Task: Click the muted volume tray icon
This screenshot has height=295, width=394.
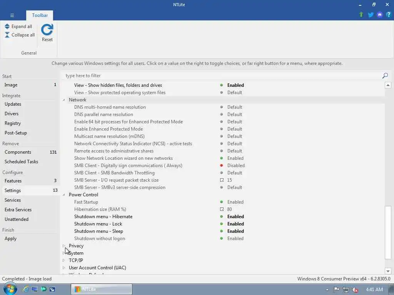Action: click(355, 290)
